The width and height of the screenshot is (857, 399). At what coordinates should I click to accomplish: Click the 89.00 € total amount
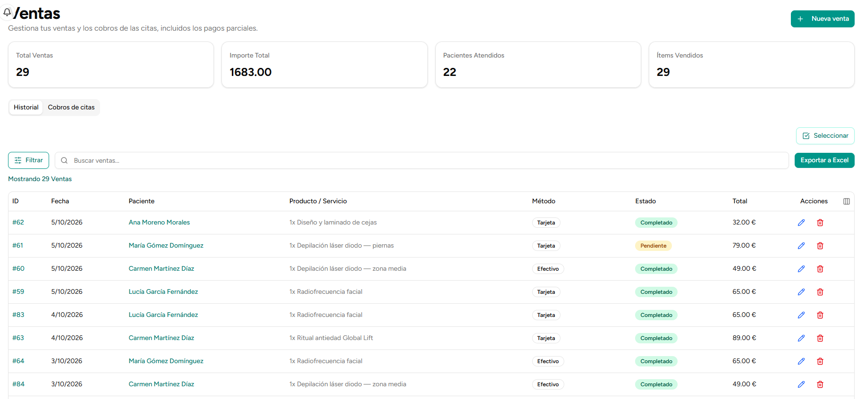744,338
